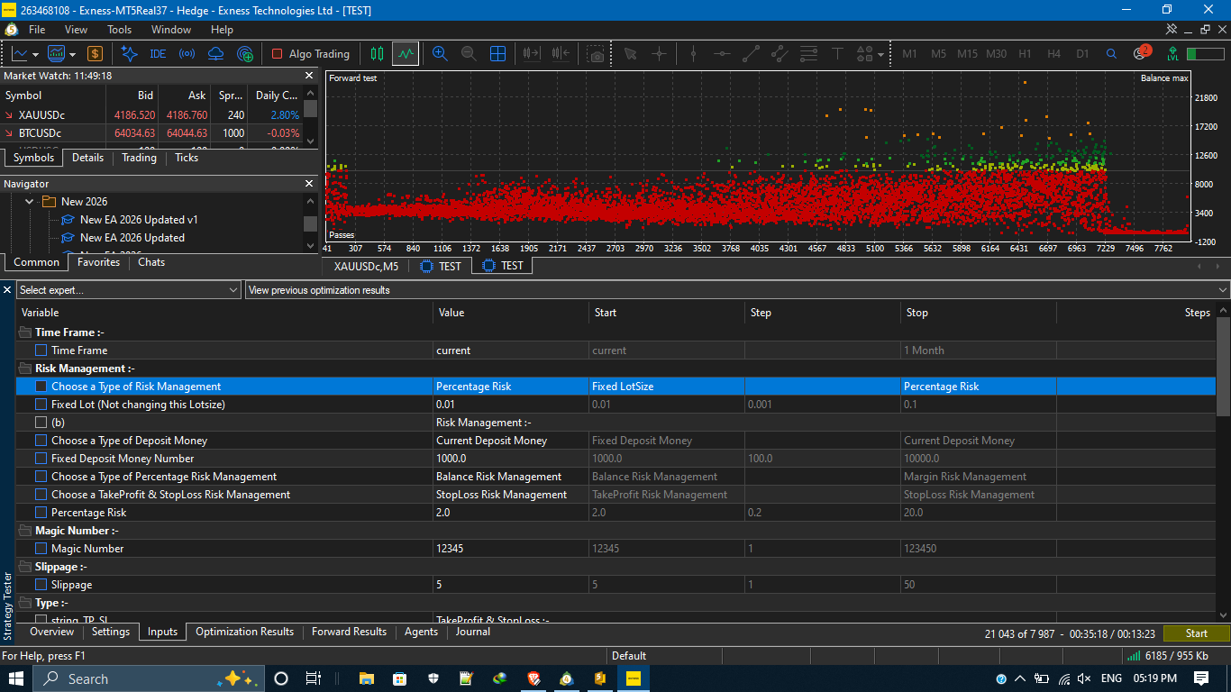Select the horizontal line drawing tool
The image size is (1231, 692).
pos(722,54)
